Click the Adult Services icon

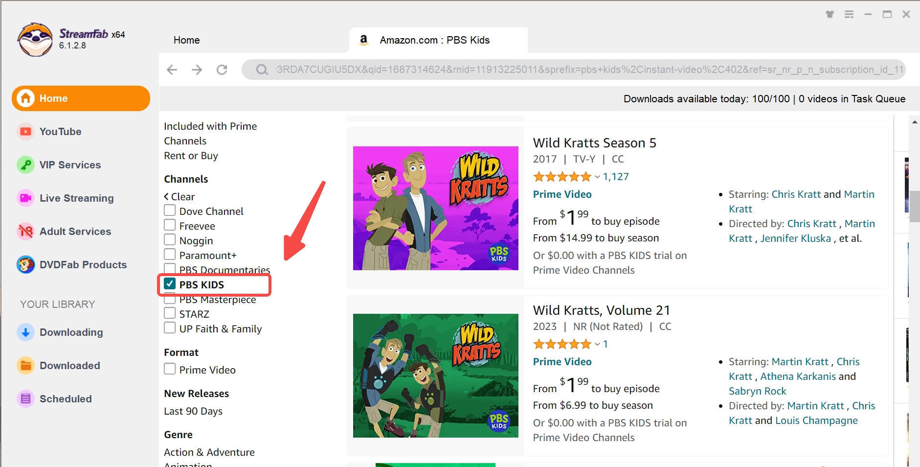(x=25, y=232)
